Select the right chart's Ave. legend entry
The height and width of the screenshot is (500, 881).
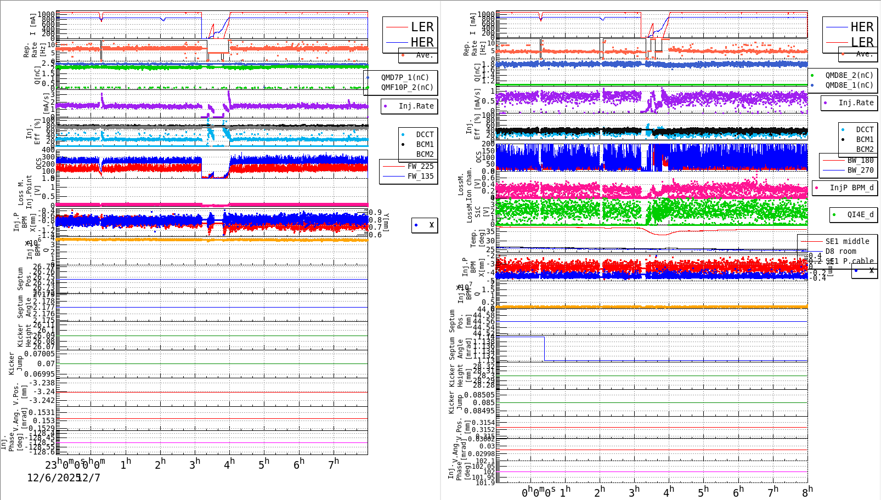[x=864, y=54]
